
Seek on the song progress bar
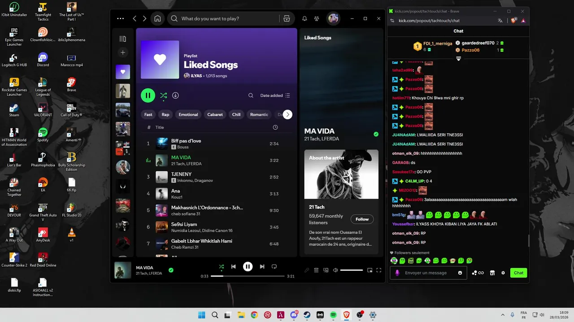[x=248, y=276]
